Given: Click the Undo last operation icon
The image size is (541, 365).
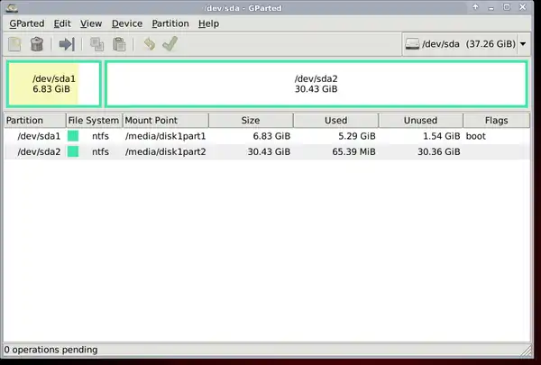Looking at the screenshot, I should click(149, 44).
